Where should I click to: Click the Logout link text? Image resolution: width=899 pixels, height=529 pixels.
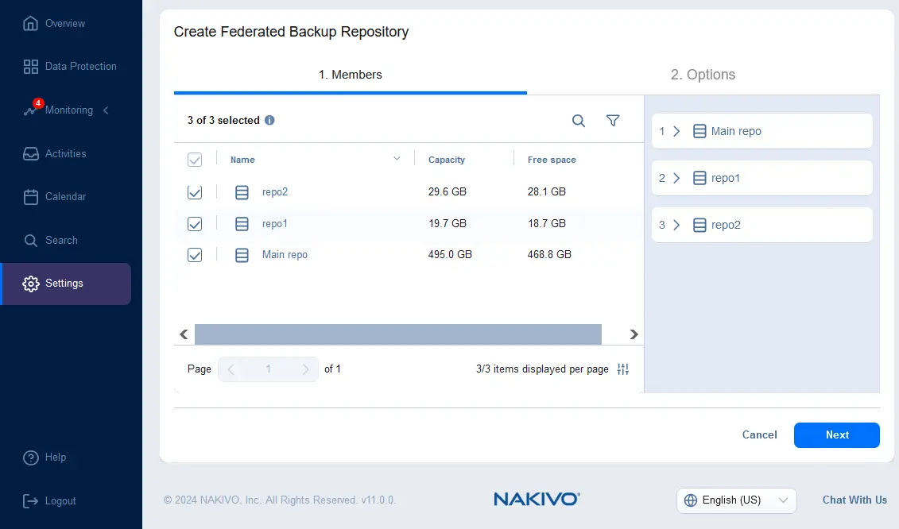tap(60, 501)
